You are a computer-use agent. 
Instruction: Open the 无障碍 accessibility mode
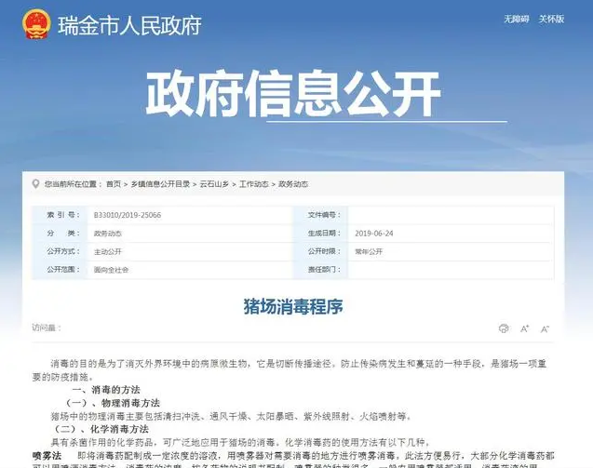(517, 19)
